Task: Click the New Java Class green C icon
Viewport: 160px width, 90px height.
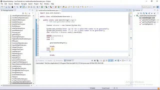Action: click(58, 7)
